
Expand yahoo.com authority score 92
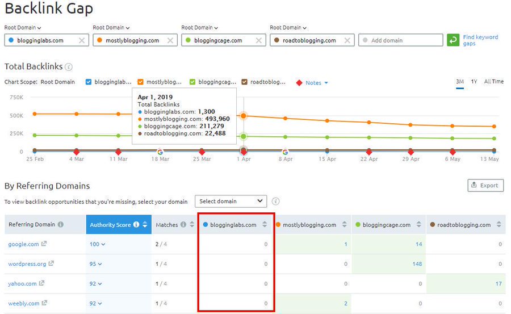pyautogui.click(x=95, y=284)
